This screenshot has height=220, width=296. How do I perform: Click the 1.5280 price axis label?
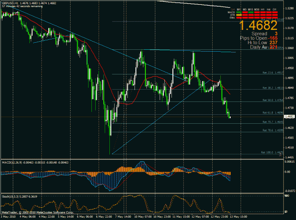pos(289,9)
